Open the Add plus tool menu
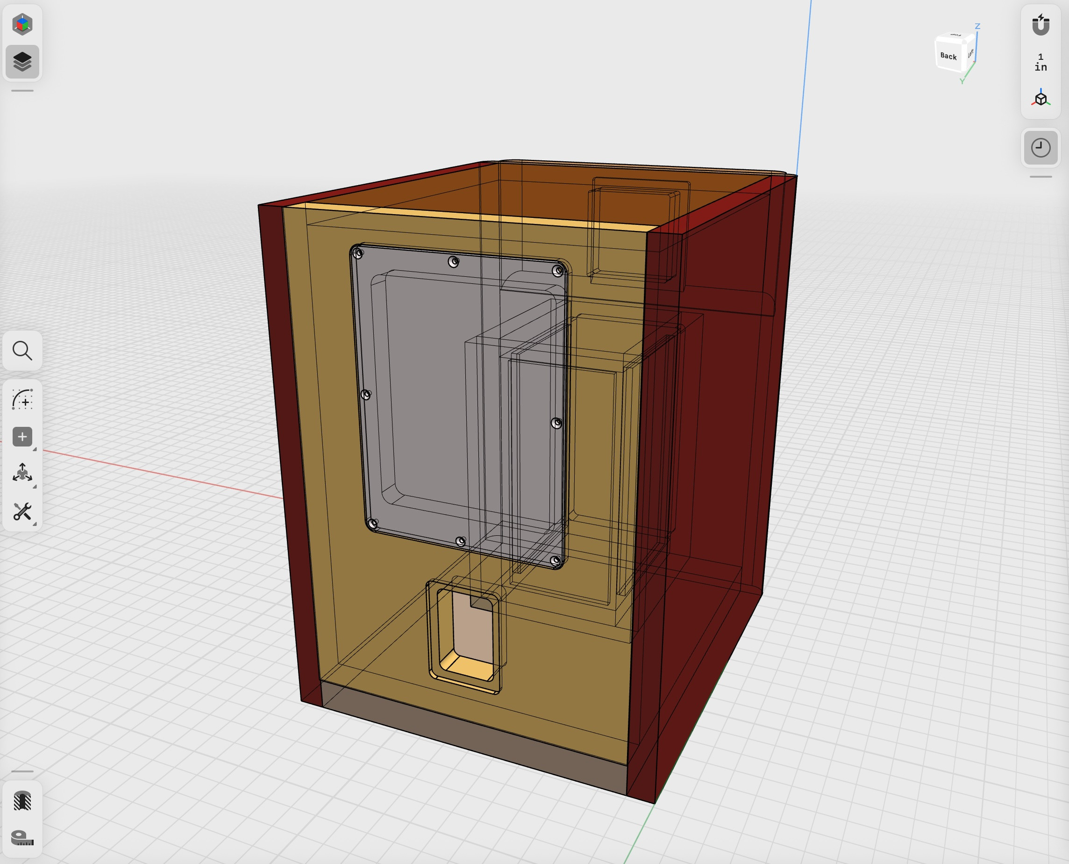The height and width of the screenshot is (864, 1069). [x=22, y=437]
